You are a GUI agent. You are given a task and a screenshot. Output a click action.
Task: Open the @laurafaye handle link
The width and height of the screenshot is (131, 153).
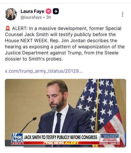31,17
